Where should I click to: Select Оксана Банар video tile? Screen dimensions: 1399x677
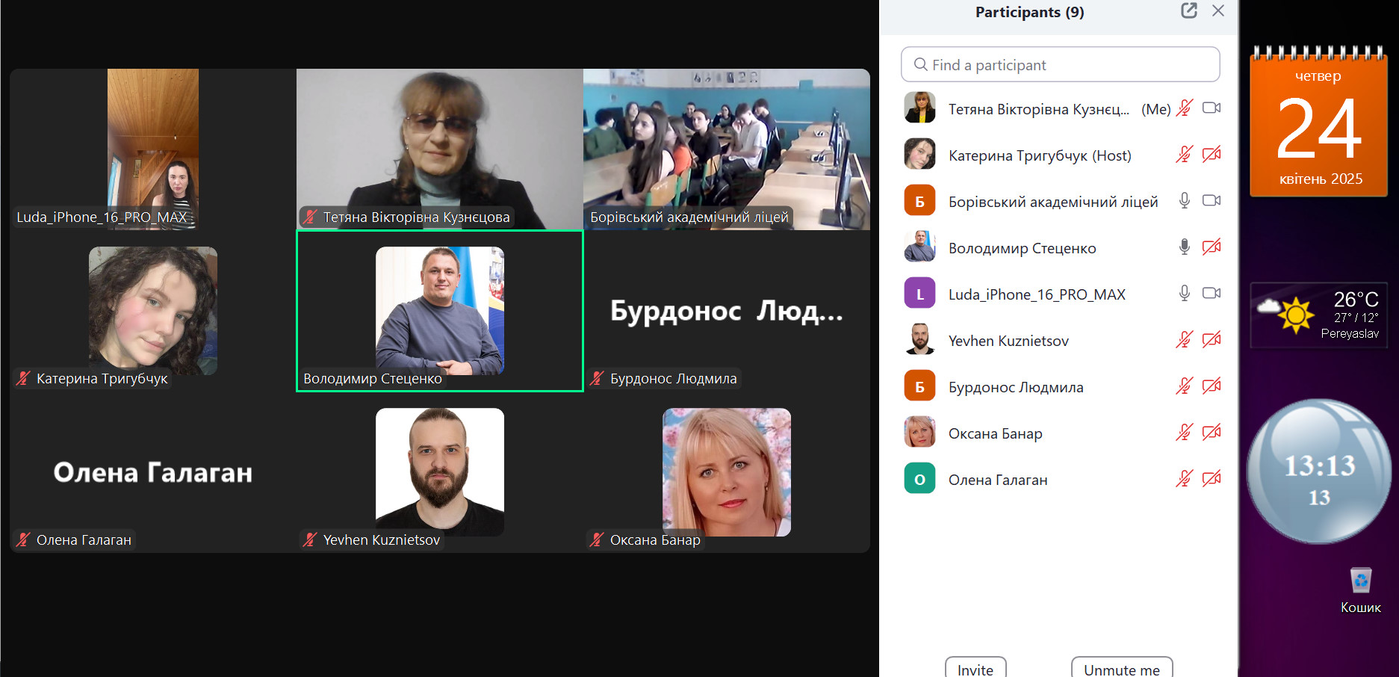[x=727, y=472]
